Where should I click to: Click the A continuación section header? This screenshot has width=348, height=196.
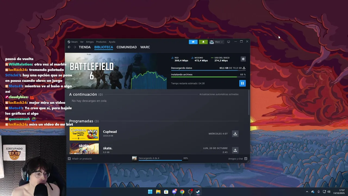(86, 94)
